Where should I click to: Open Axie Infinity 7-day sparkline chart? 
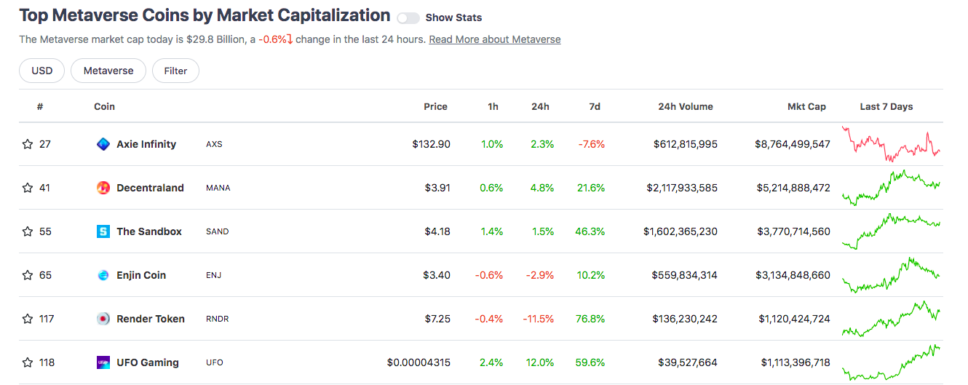tap(891, 144)
